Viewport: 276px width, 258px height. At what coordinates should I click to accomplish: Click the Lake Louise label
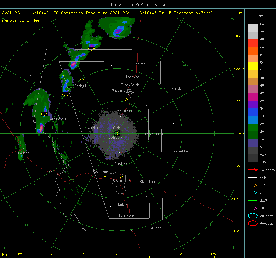coord(24,151)
